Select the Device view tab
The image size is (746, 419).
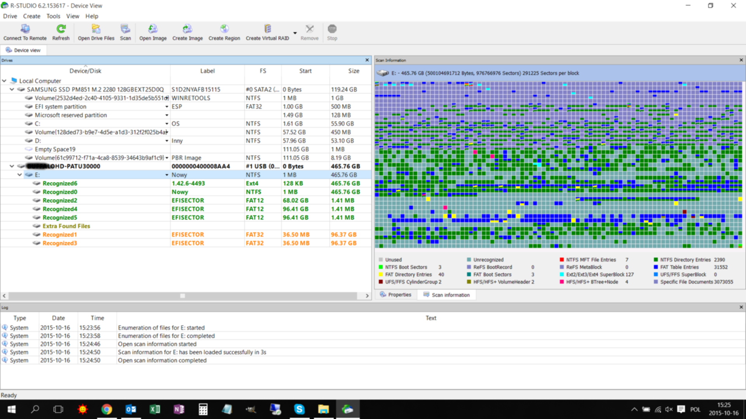(x=23, y=50)
